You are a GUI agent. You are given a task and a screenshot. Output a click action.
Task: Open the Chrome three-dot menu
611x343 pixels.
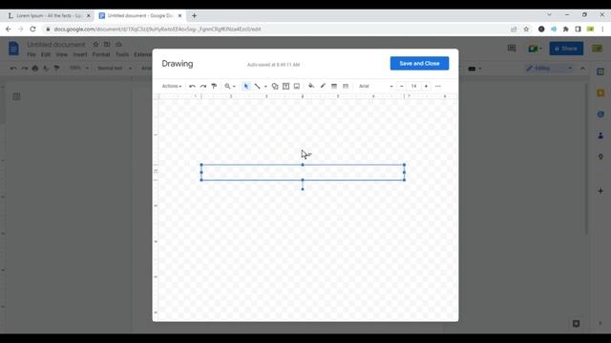602,30
